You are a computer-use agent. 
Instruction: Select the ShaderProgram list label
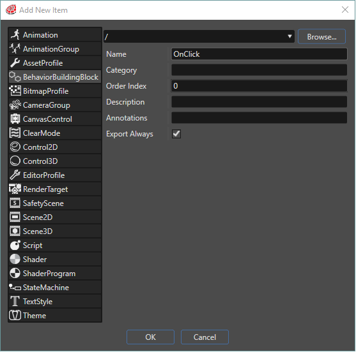tap(49, 274)
